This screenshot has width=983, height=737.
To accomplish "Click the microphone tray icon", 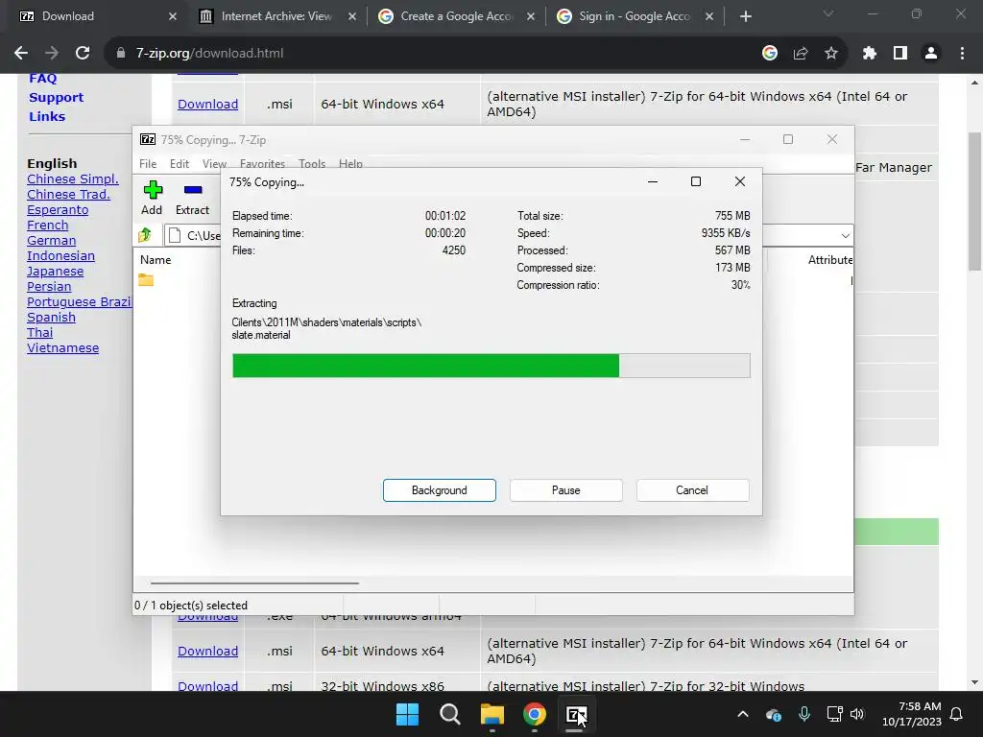I will coord(804,714).
